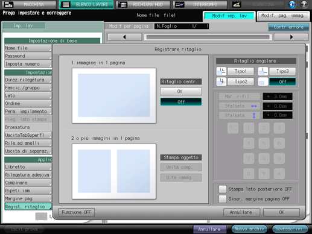Image resolution: width=312 pixels, height=234 pixels.
Task: Open help with question mark icon
Action: [x=304, y=4]
